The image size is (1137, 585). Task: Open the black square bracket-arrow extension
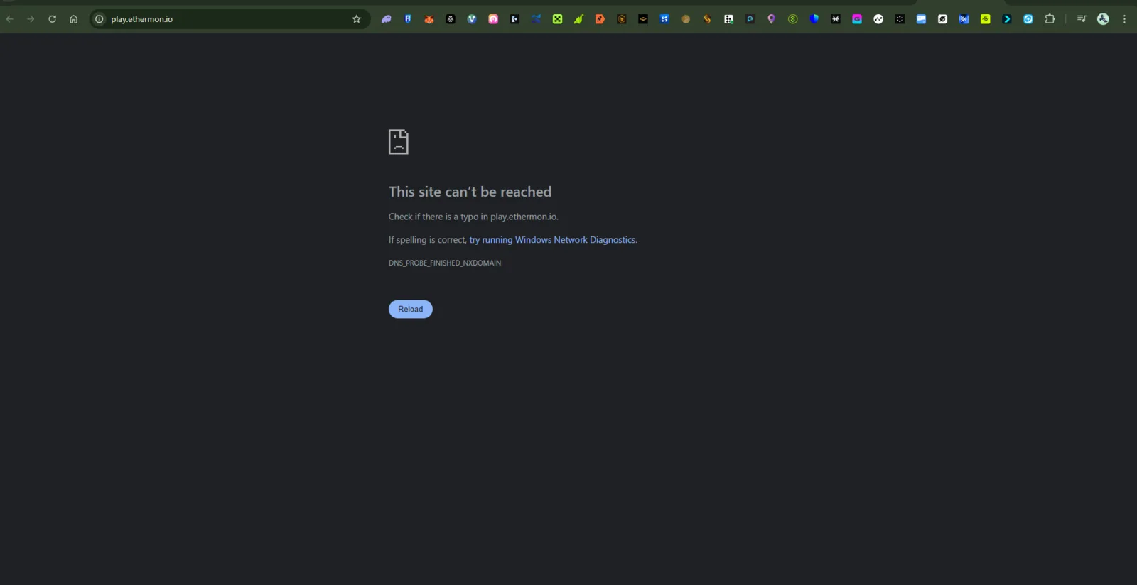tap(514, 19)
